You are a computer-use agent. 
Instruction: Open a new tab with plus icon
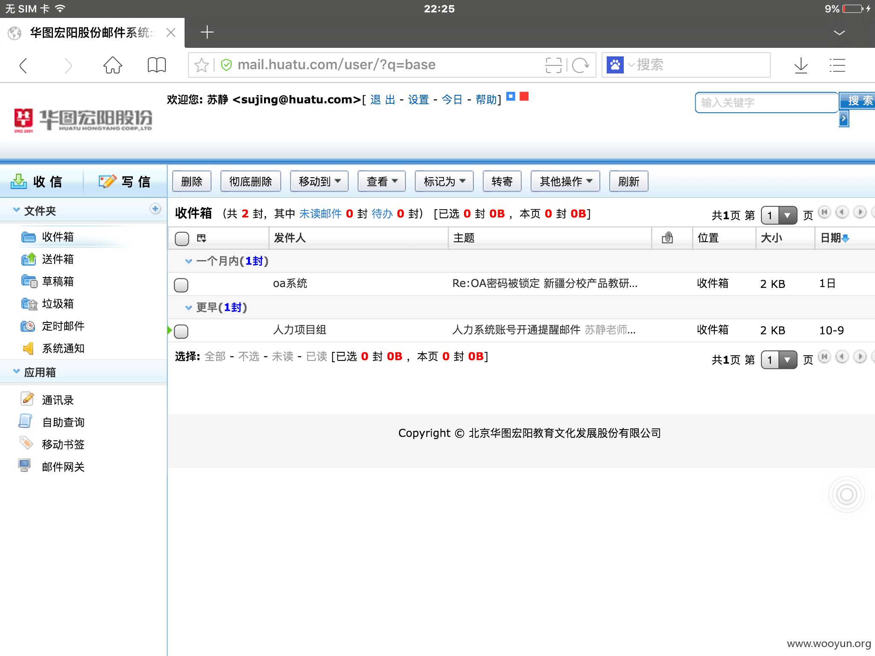(207, 32)
